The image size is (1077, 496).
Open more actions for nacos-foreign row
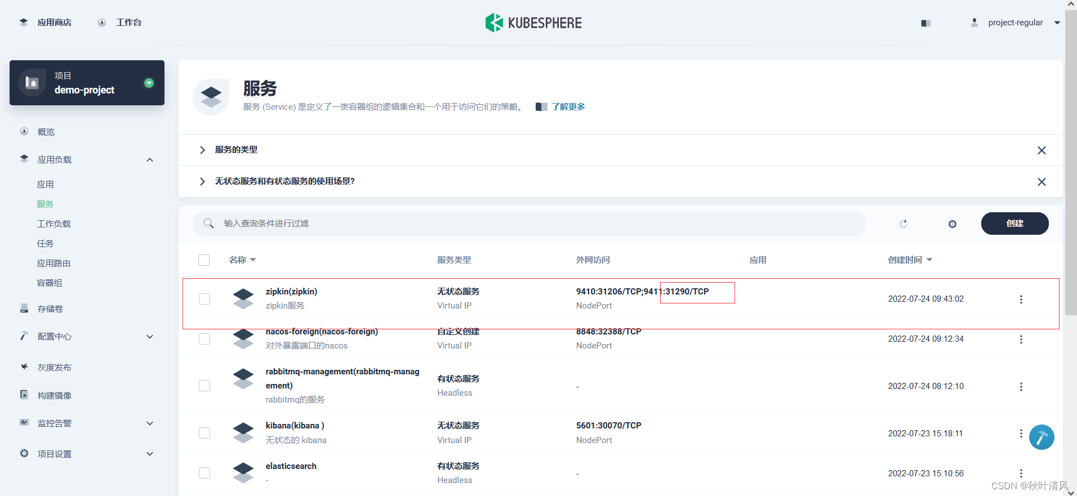1021,339
